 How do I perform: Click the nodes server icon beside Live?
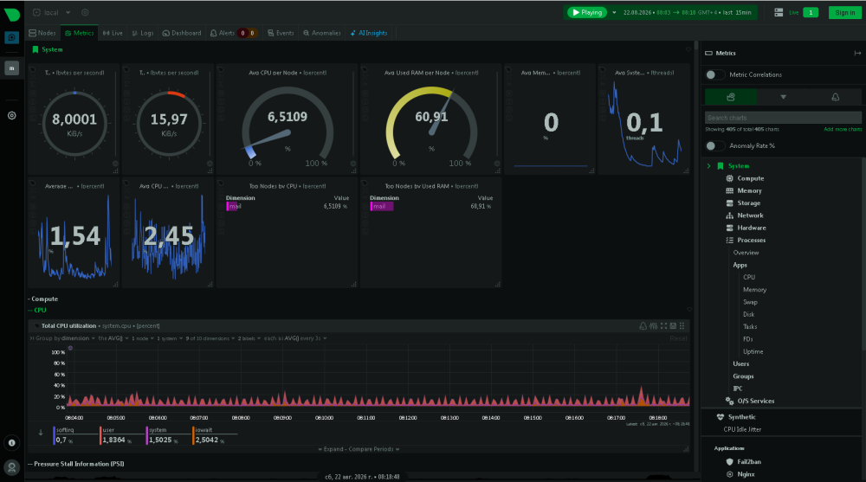(779, 12)
